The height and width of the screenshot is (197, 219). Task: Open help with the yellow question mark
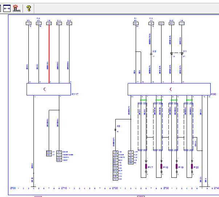pyautogui.click(x=29, y=8)
